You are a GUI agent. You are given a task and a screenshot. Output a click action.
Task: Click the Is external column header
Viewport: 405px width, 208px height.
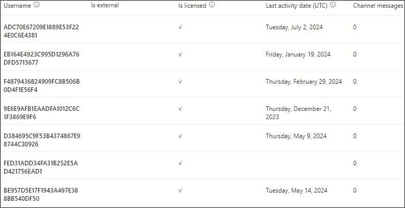(105, 5)
